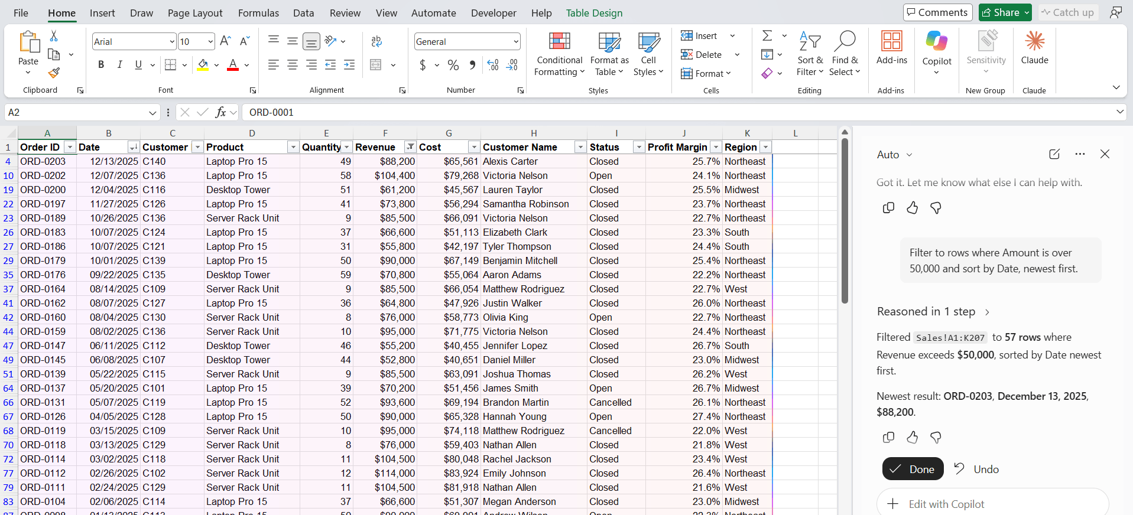Open the General number format dropdown
The height and width of the screenshot is (515, 1133).
tap(516, 41)
